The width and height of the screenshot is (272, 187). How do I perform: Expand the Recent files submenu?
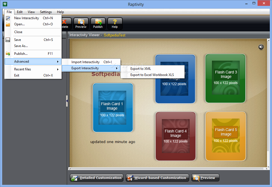click(x=33, y=69)
